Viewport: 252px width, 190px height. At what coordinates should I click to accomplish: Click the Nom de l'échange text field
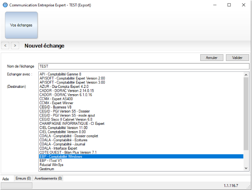pyautogui.click(x=144, y=66)
